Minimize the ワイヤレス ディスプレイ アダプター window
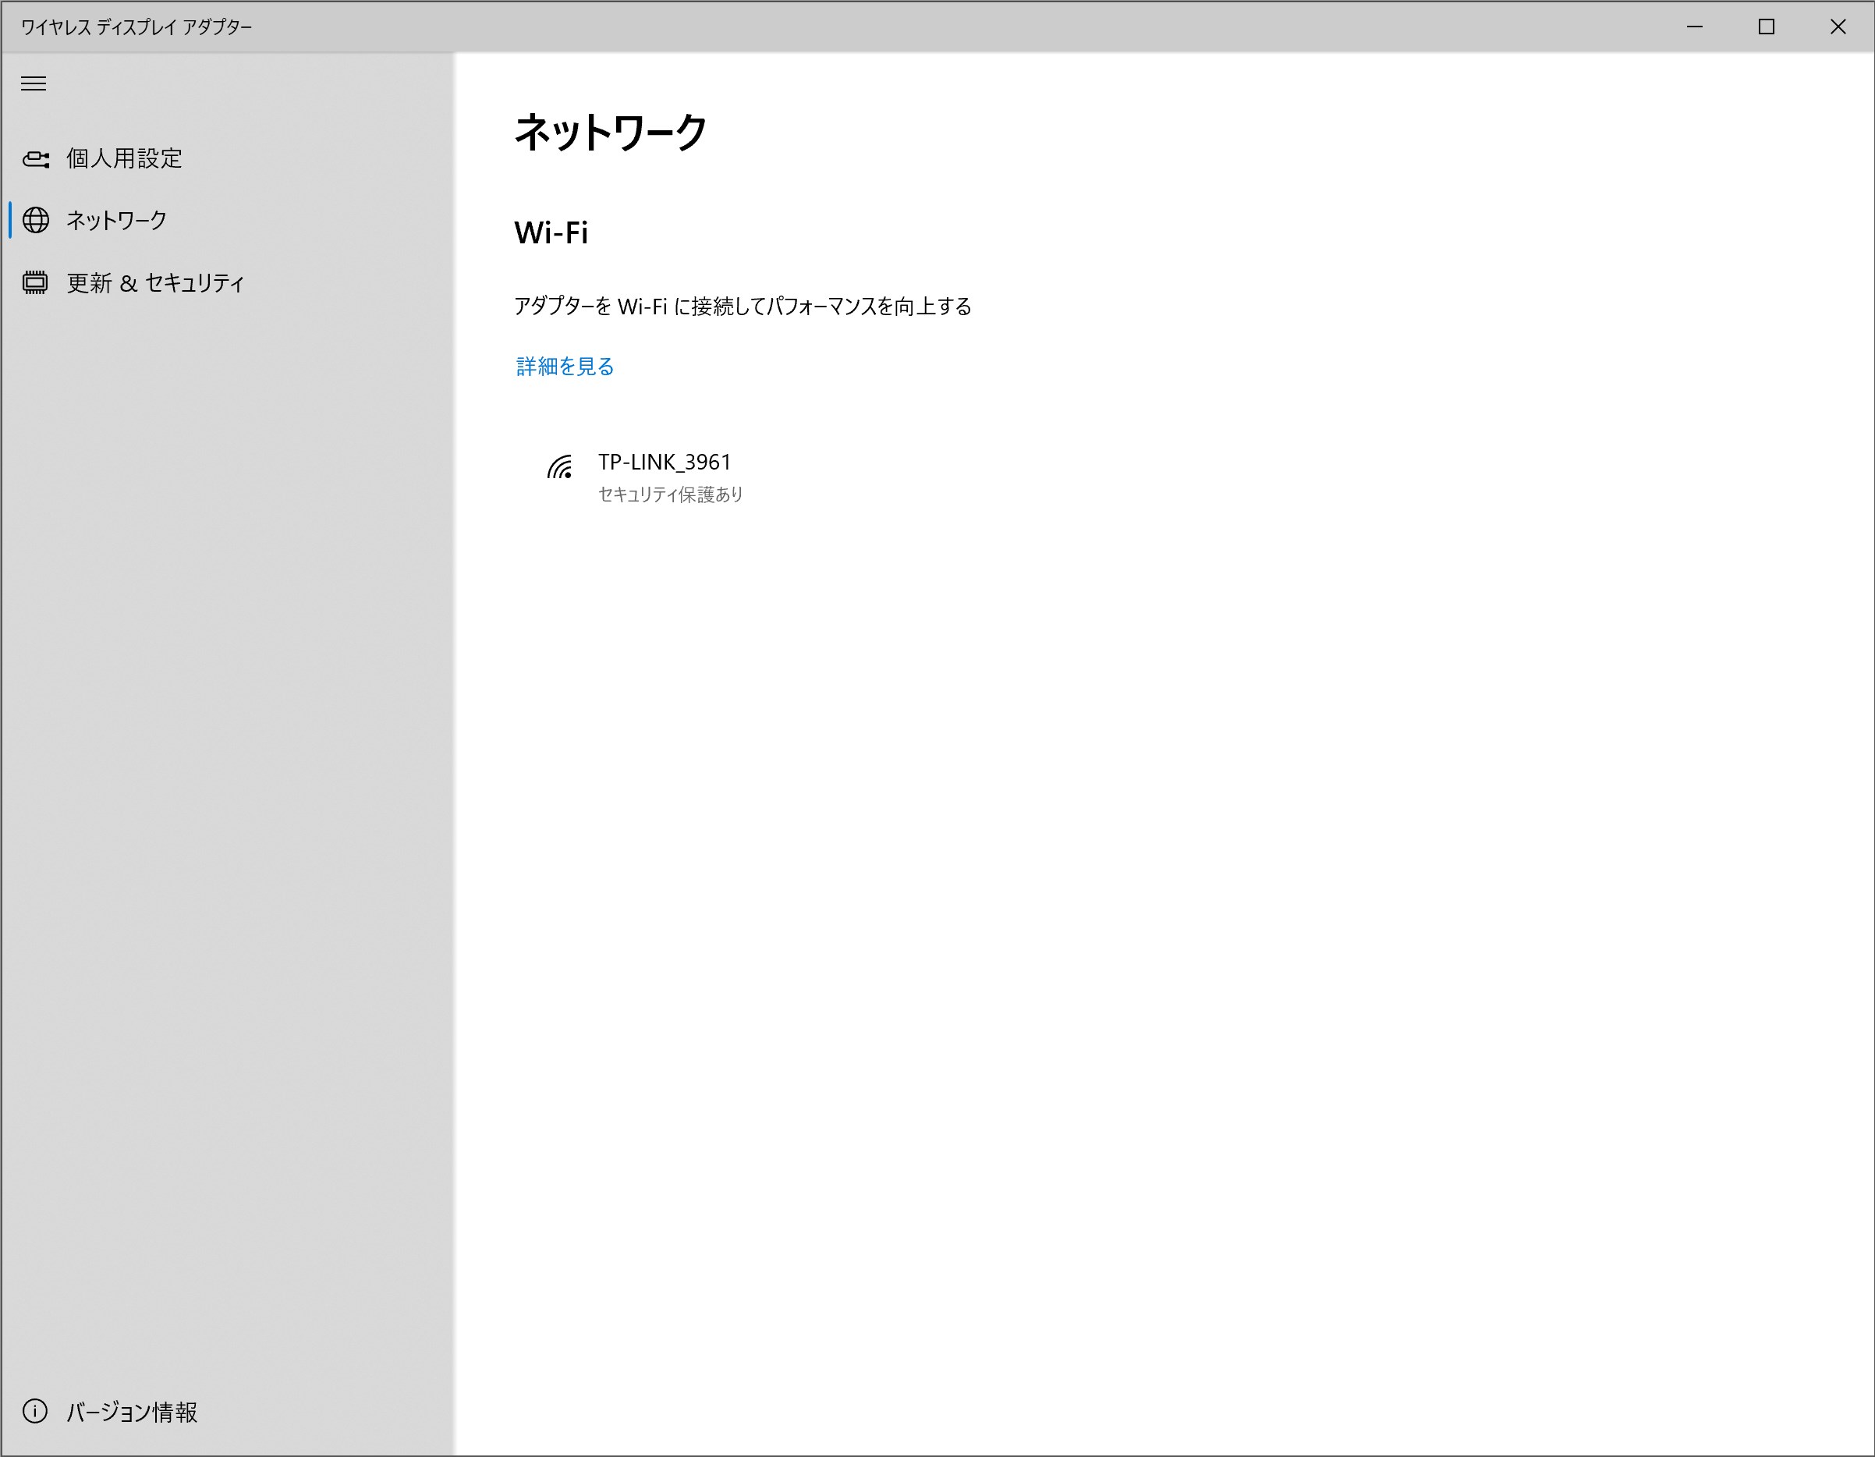1875x1457 pixels. click(x=1694, y=27)
